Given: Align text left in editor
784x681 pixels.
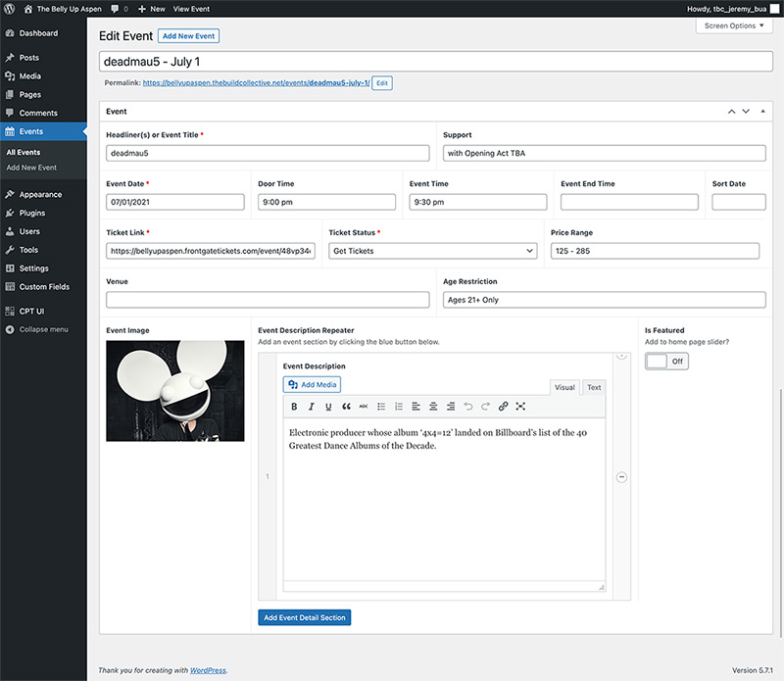Looking at the screenshot, I should point(416,407).
